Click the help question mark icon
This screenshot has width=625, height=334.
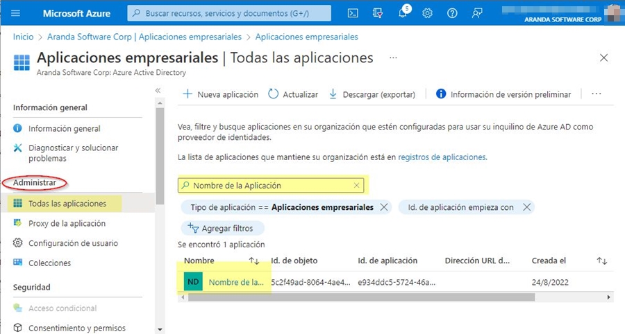coord(452,13)
